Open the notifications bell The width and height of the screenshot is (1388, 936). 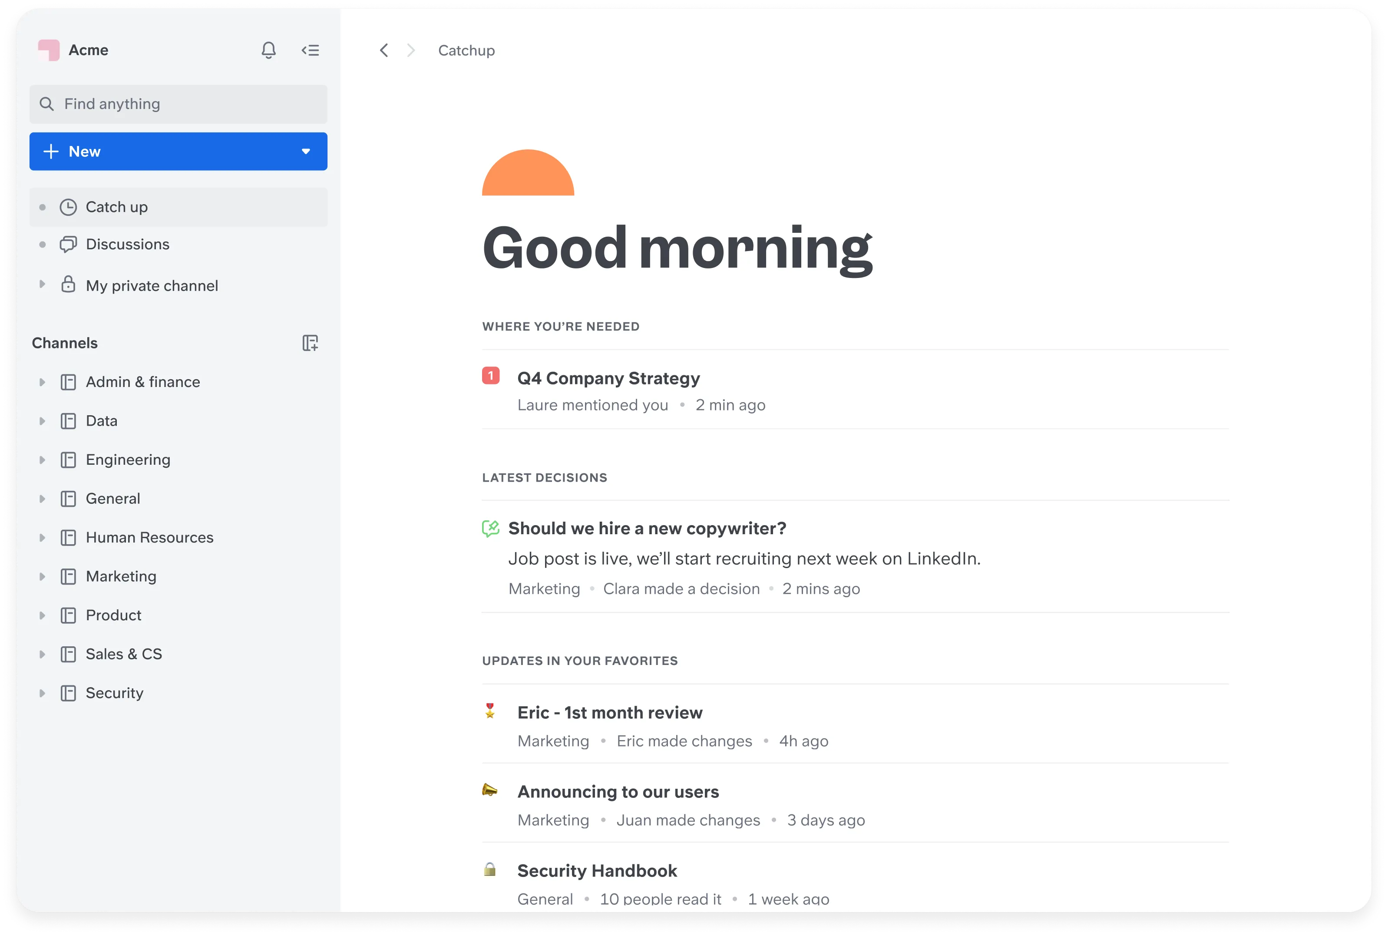tap(268, 50)
